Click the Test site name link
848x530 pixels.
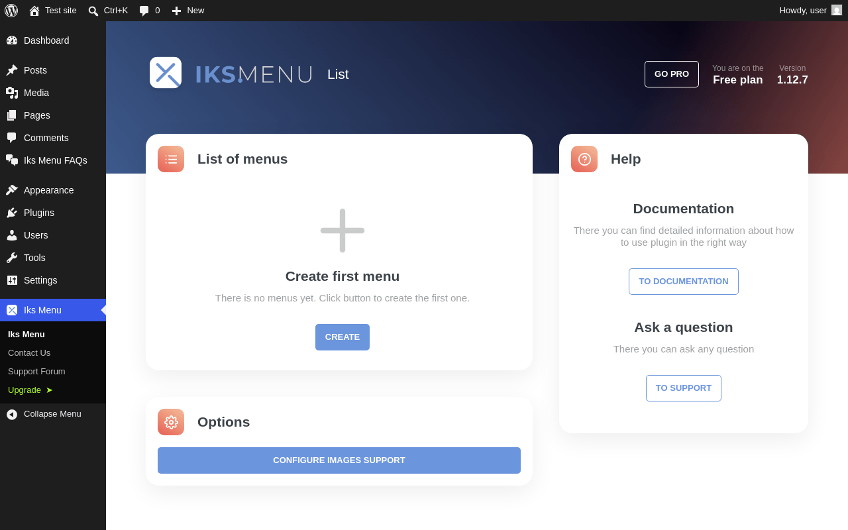point(61,11)
